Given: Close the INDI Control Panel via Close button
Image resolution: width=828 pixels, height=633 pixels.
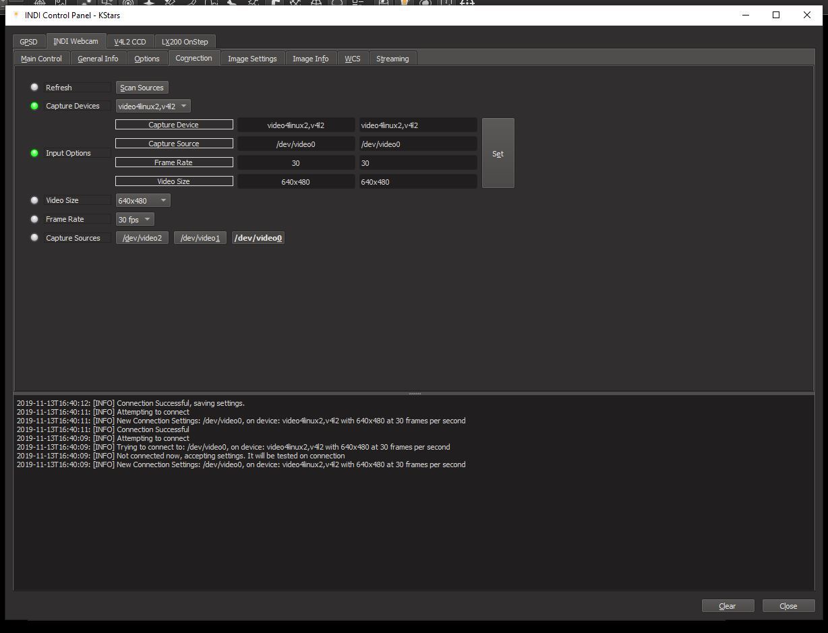Looking at the screenshot, I should tap(788, 606).
